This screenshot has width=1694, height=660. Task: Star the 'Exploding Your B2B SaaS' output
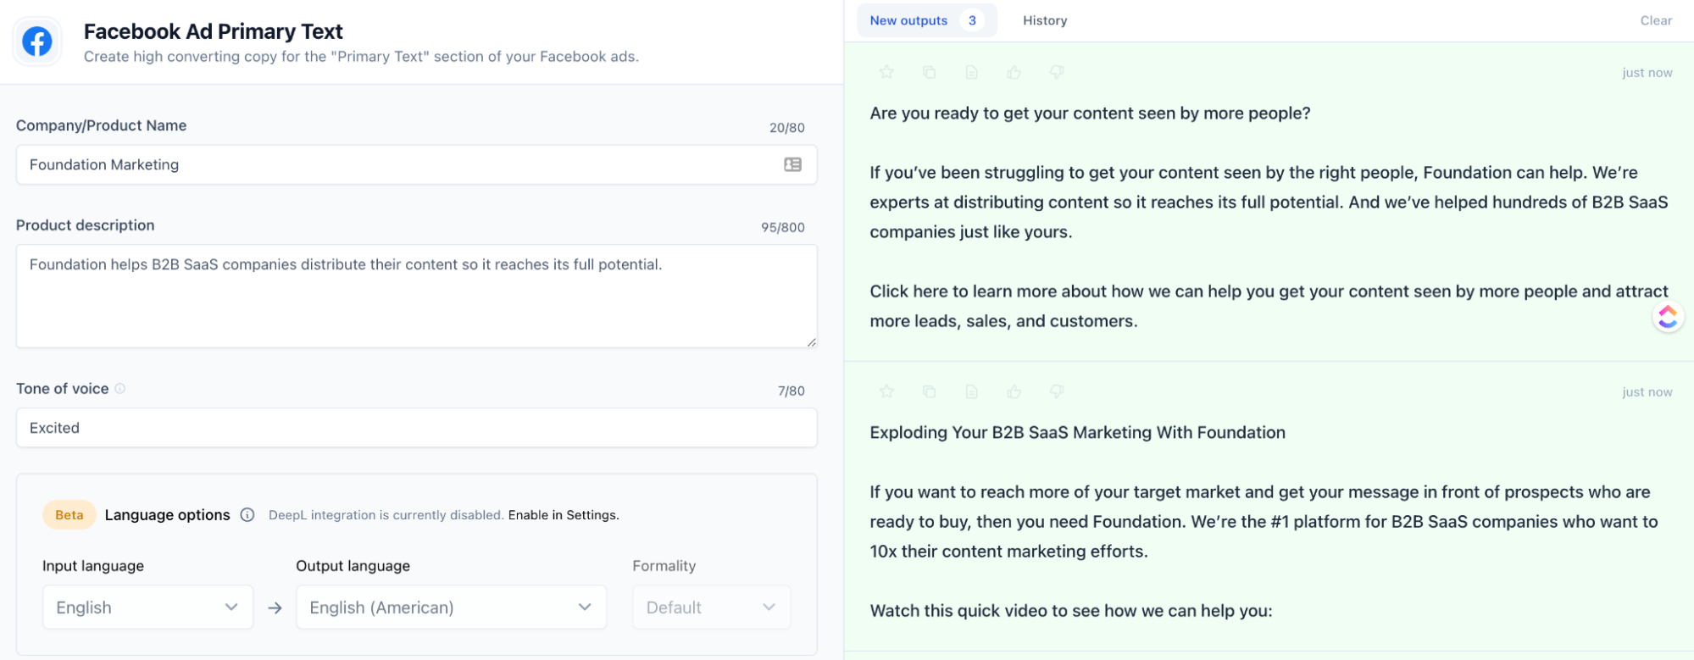[x=886, y=391]
